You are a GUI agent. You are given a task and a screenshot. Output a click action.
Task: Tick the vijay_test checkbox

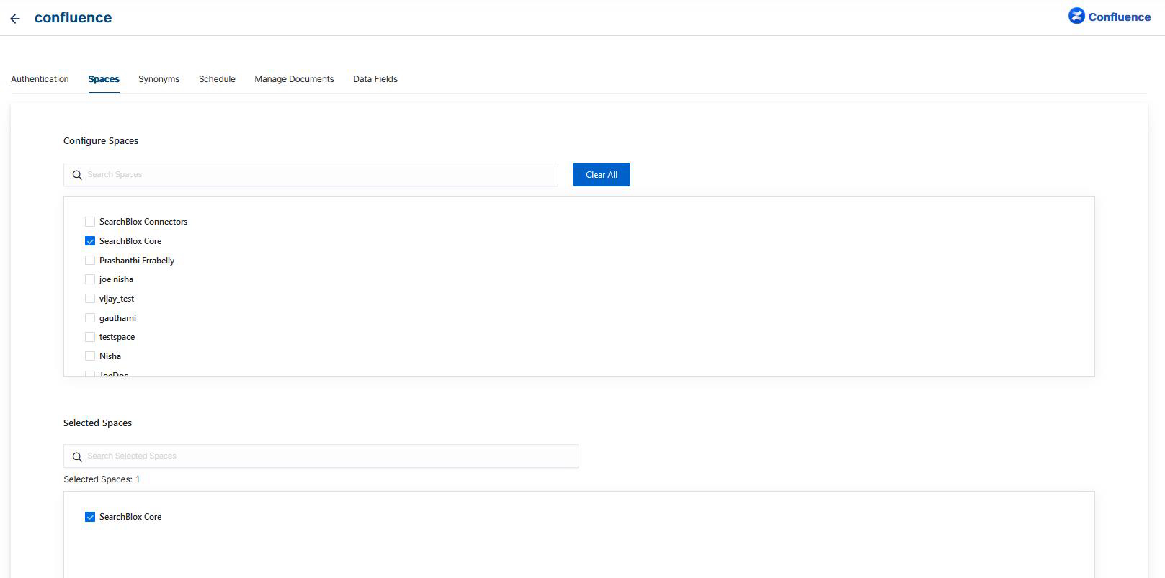[90, 299]
